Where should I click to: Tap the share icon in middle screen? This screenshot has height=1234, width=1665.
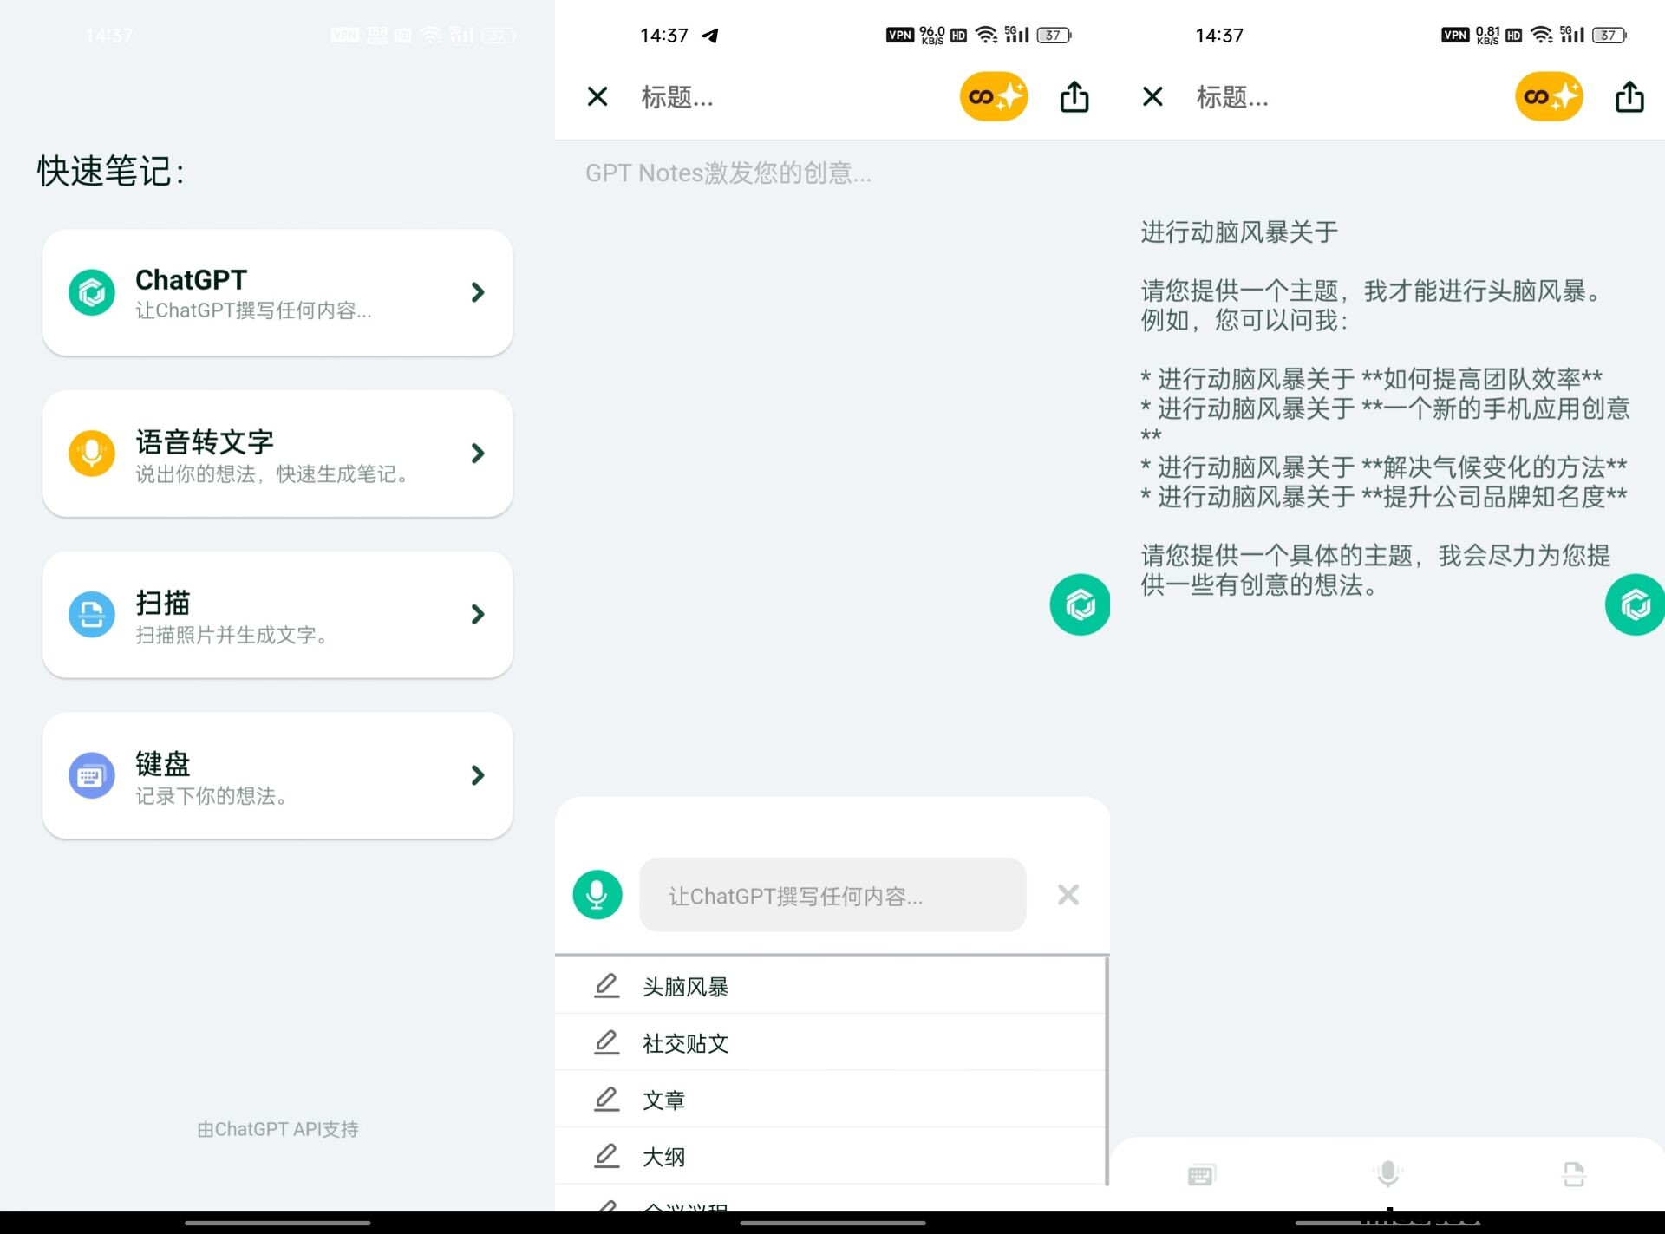pyautogui.click(x=1074, y=96)
